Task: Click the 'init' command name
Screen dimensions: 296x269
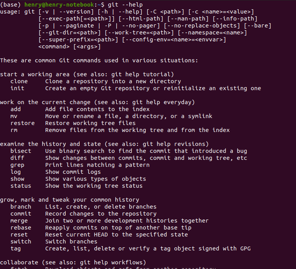Action: (x=17, y=88)
